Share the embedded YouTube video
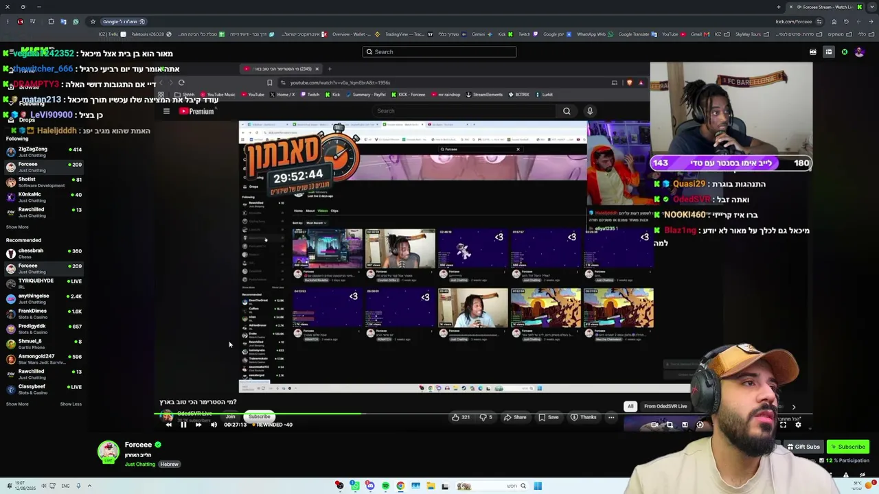Screen dimensions: 879x494 [515, 417]
